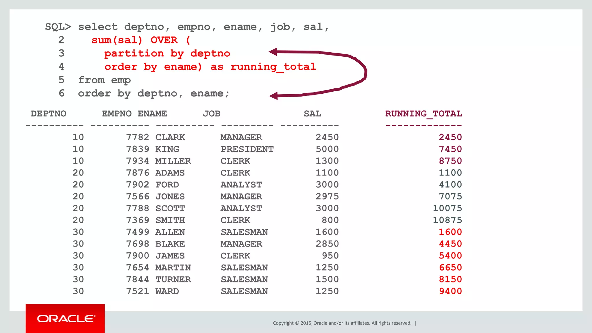Click the SQL> prompt text

point(58,27)
